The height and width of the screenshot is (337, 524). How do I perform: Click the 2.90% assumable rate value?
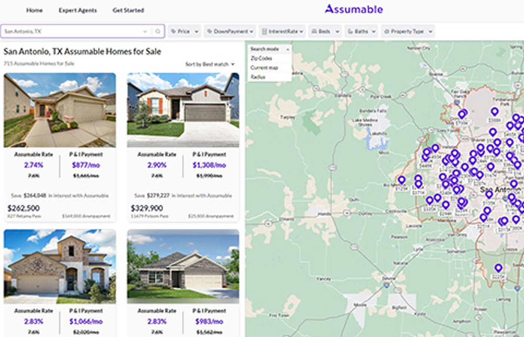pos(157,165)
